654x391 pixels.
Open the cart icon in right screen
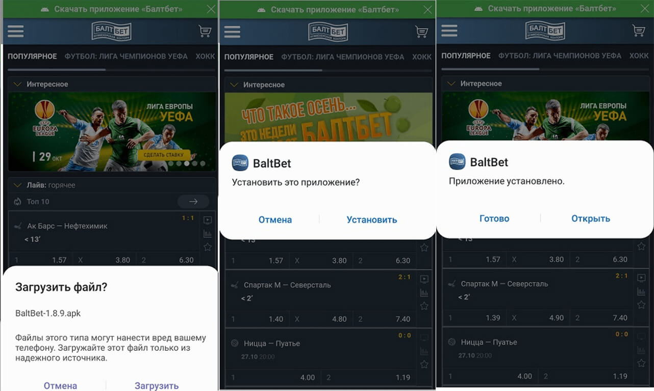639,31
